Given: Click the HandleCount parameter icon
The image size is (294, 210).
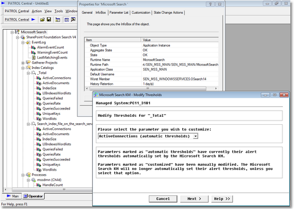Looking at the screenshot, I should click(39, 185).
